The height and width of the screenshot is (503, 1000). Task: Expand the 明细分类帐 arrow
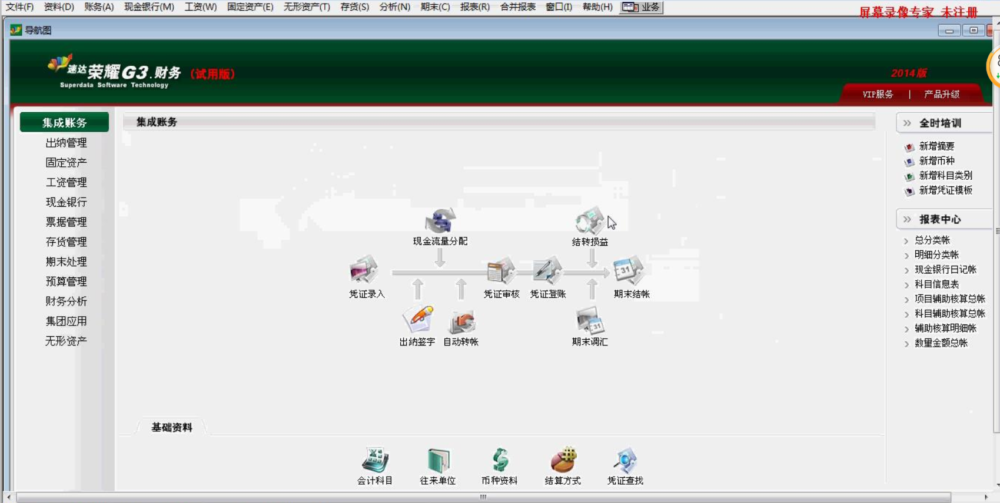[906, 256]
